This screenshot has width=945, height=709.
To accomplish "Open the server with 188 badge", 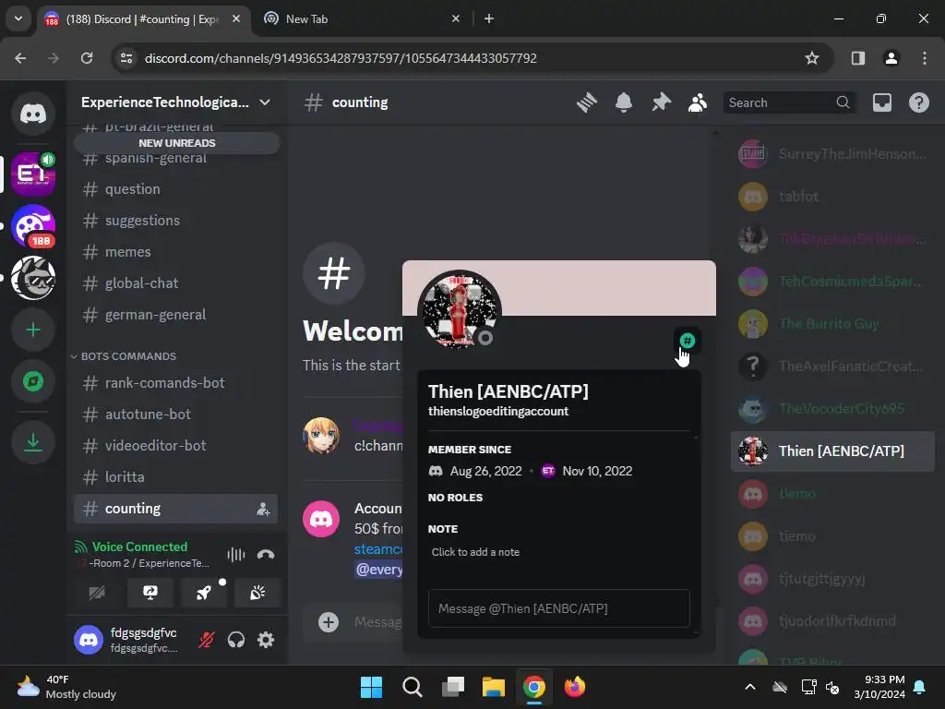I will pyautogui.click(x=33, y=226).
